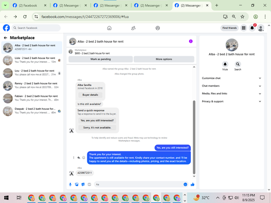Viewport: 271px width, 203px height.
Task: Open the Facebook menu grid icon
Action: tap(244, 28)
